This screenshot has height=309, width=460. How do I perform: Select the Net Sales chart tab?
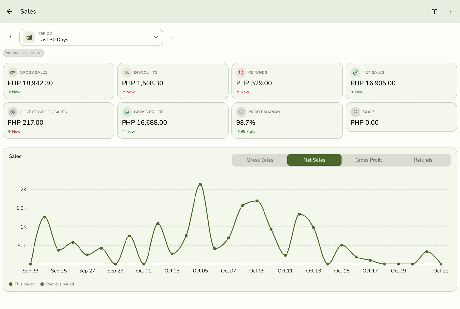pyautogui.click(x=314, y=160)
